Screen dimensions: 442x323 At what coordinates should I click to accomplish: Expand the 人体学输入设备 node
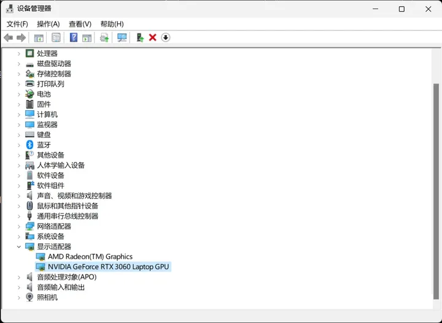(19, 165)
